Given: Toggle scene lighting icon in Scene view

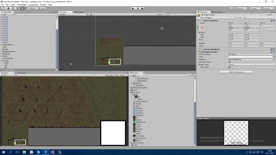Looking at the screenshot, I should 84,14.
